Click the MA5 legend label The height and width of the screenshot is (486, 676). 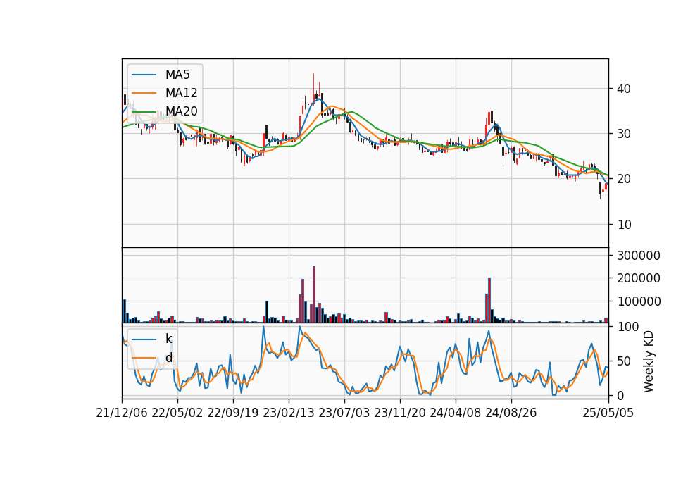(177, 75)
